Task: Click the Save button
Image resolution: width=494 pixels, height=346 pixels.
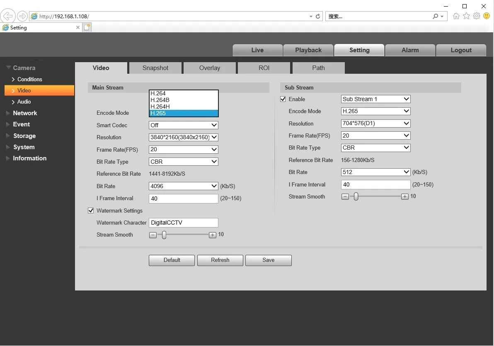Action: [x=269, y=260]
